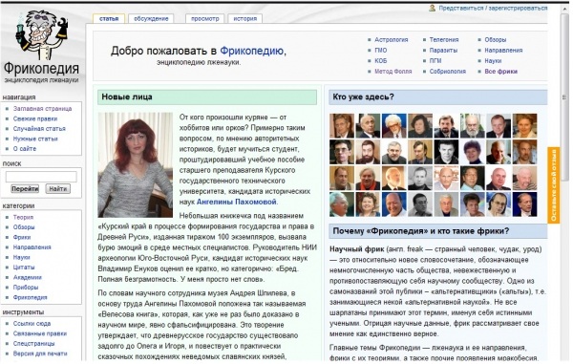Viewport: 573px width, 364px height.
Task: Open Случайная статья in navigation
Action: (x=39, y=129)
